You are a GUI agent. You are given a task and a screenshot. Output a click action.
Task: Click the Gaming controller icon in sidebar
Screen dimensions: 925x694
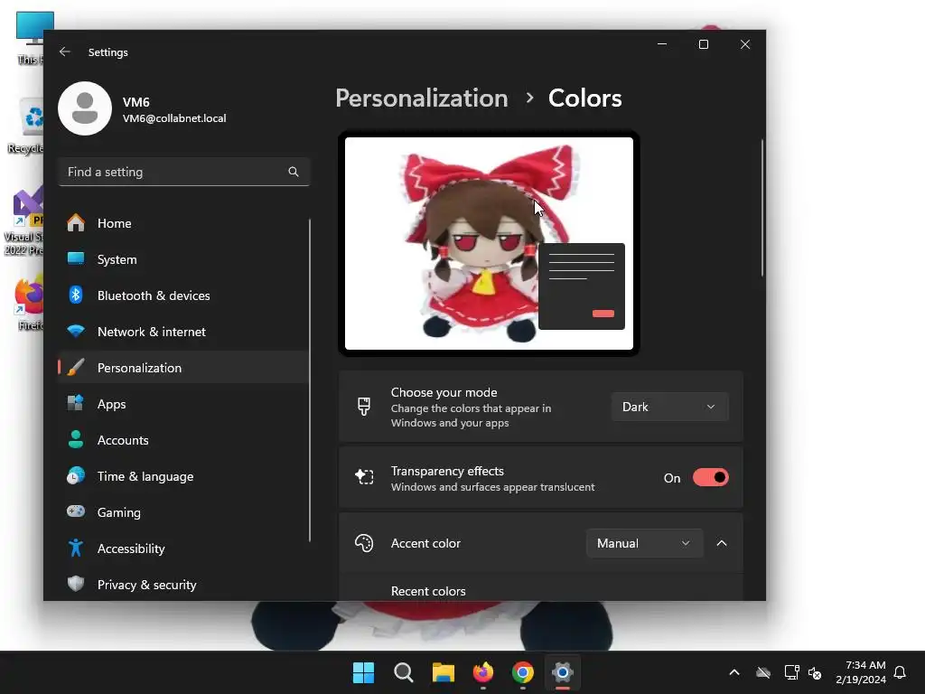76,511
